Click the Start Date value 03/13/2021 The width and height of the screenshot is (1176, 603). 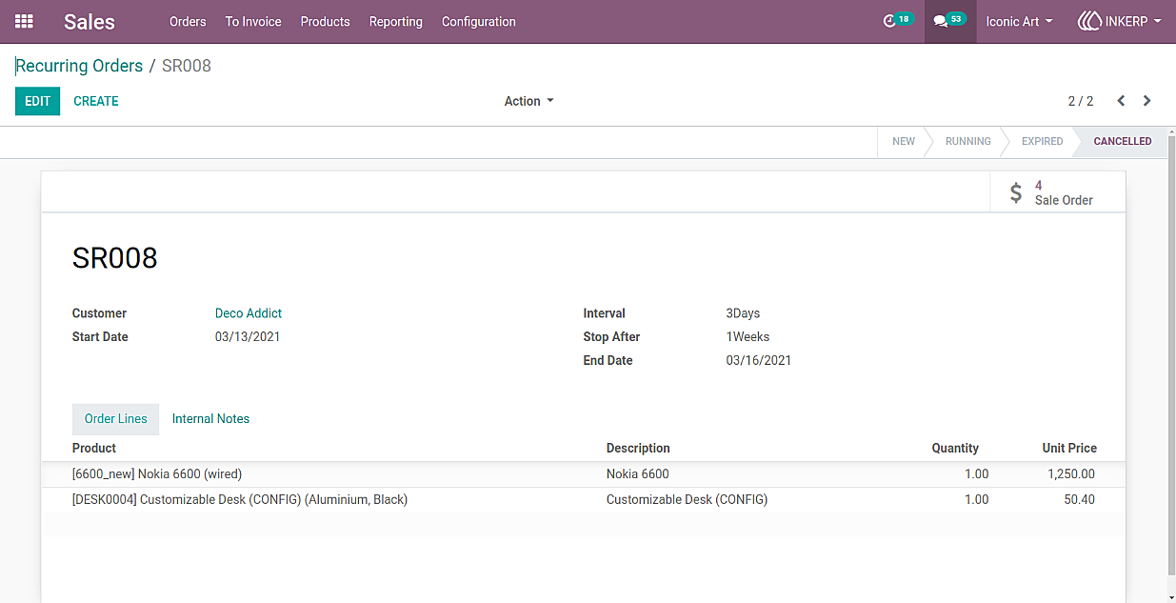248,337
